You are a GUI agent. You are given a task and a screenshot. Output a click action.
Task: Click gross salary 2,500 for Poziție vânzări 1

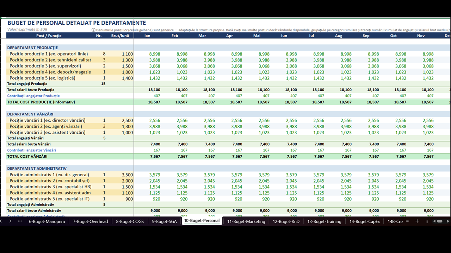[x=127, y=120]
